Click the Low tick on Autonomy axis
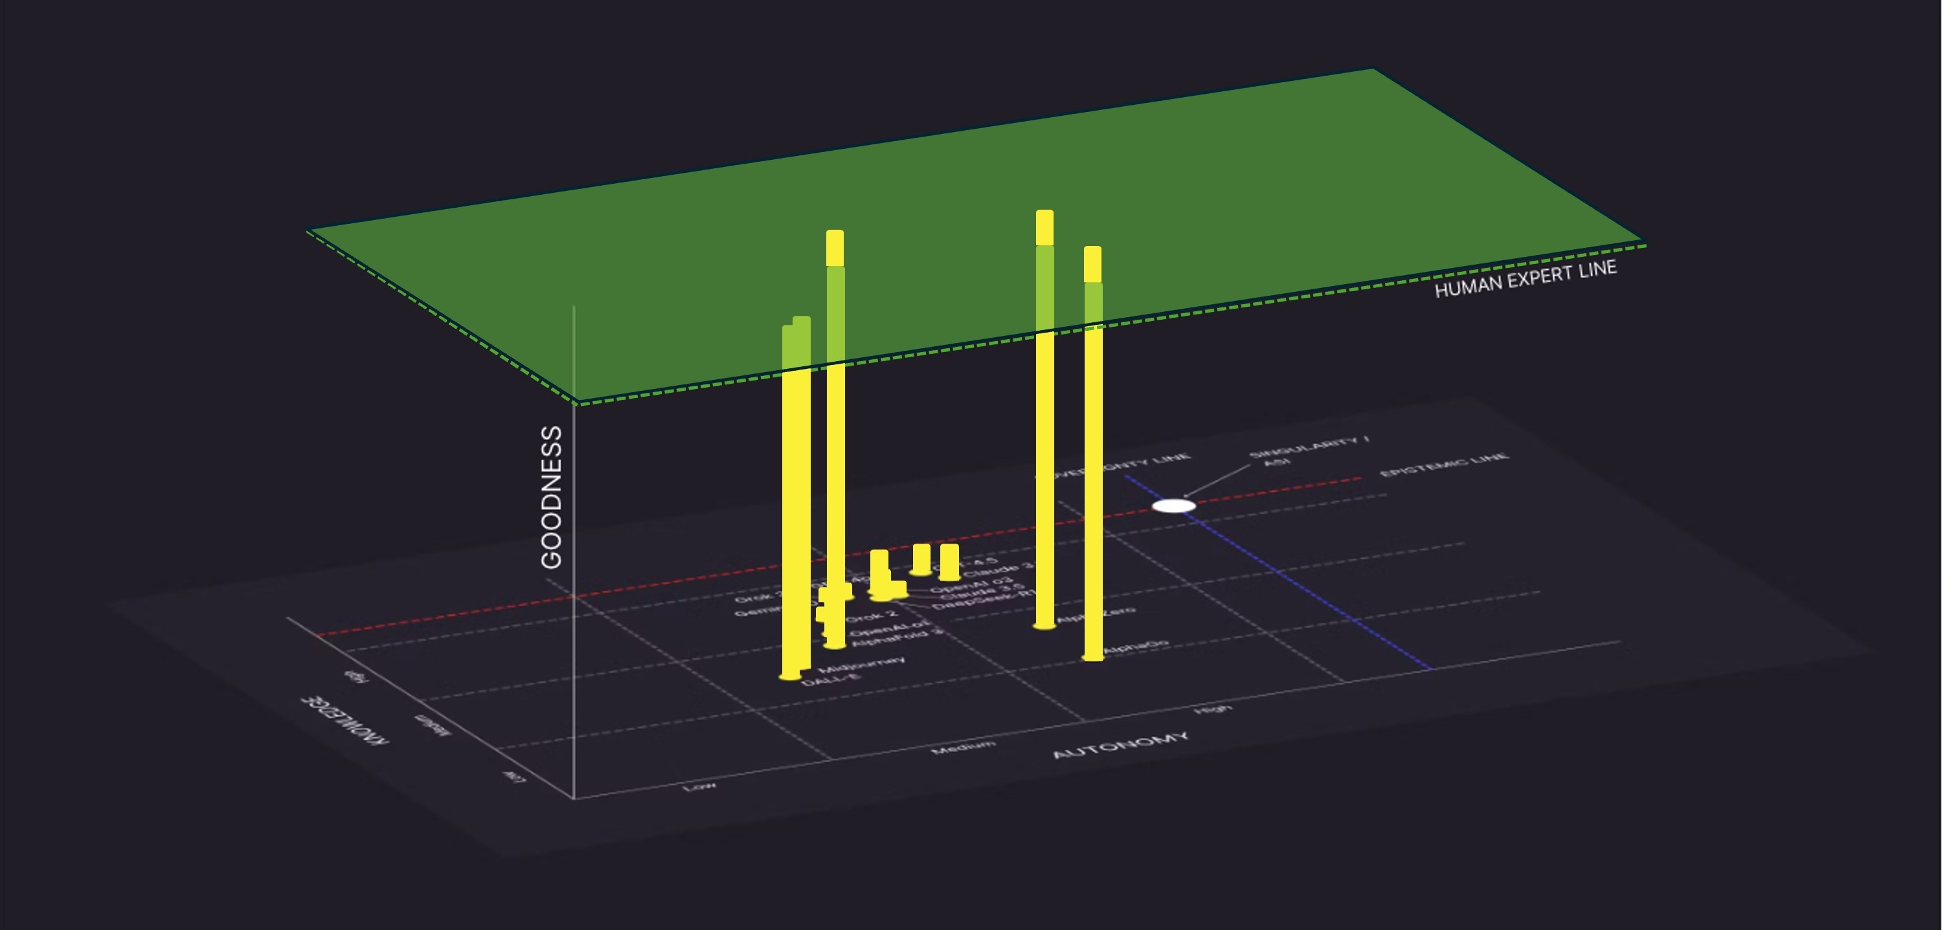This screenshot has width=1942, height=930. click(x=699, y=787)
